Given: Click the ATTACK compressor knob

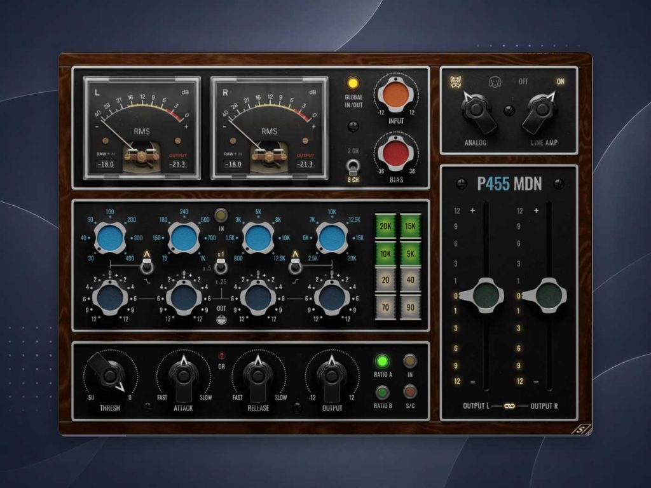Looking at the screenshot, I should pos(184,376).
